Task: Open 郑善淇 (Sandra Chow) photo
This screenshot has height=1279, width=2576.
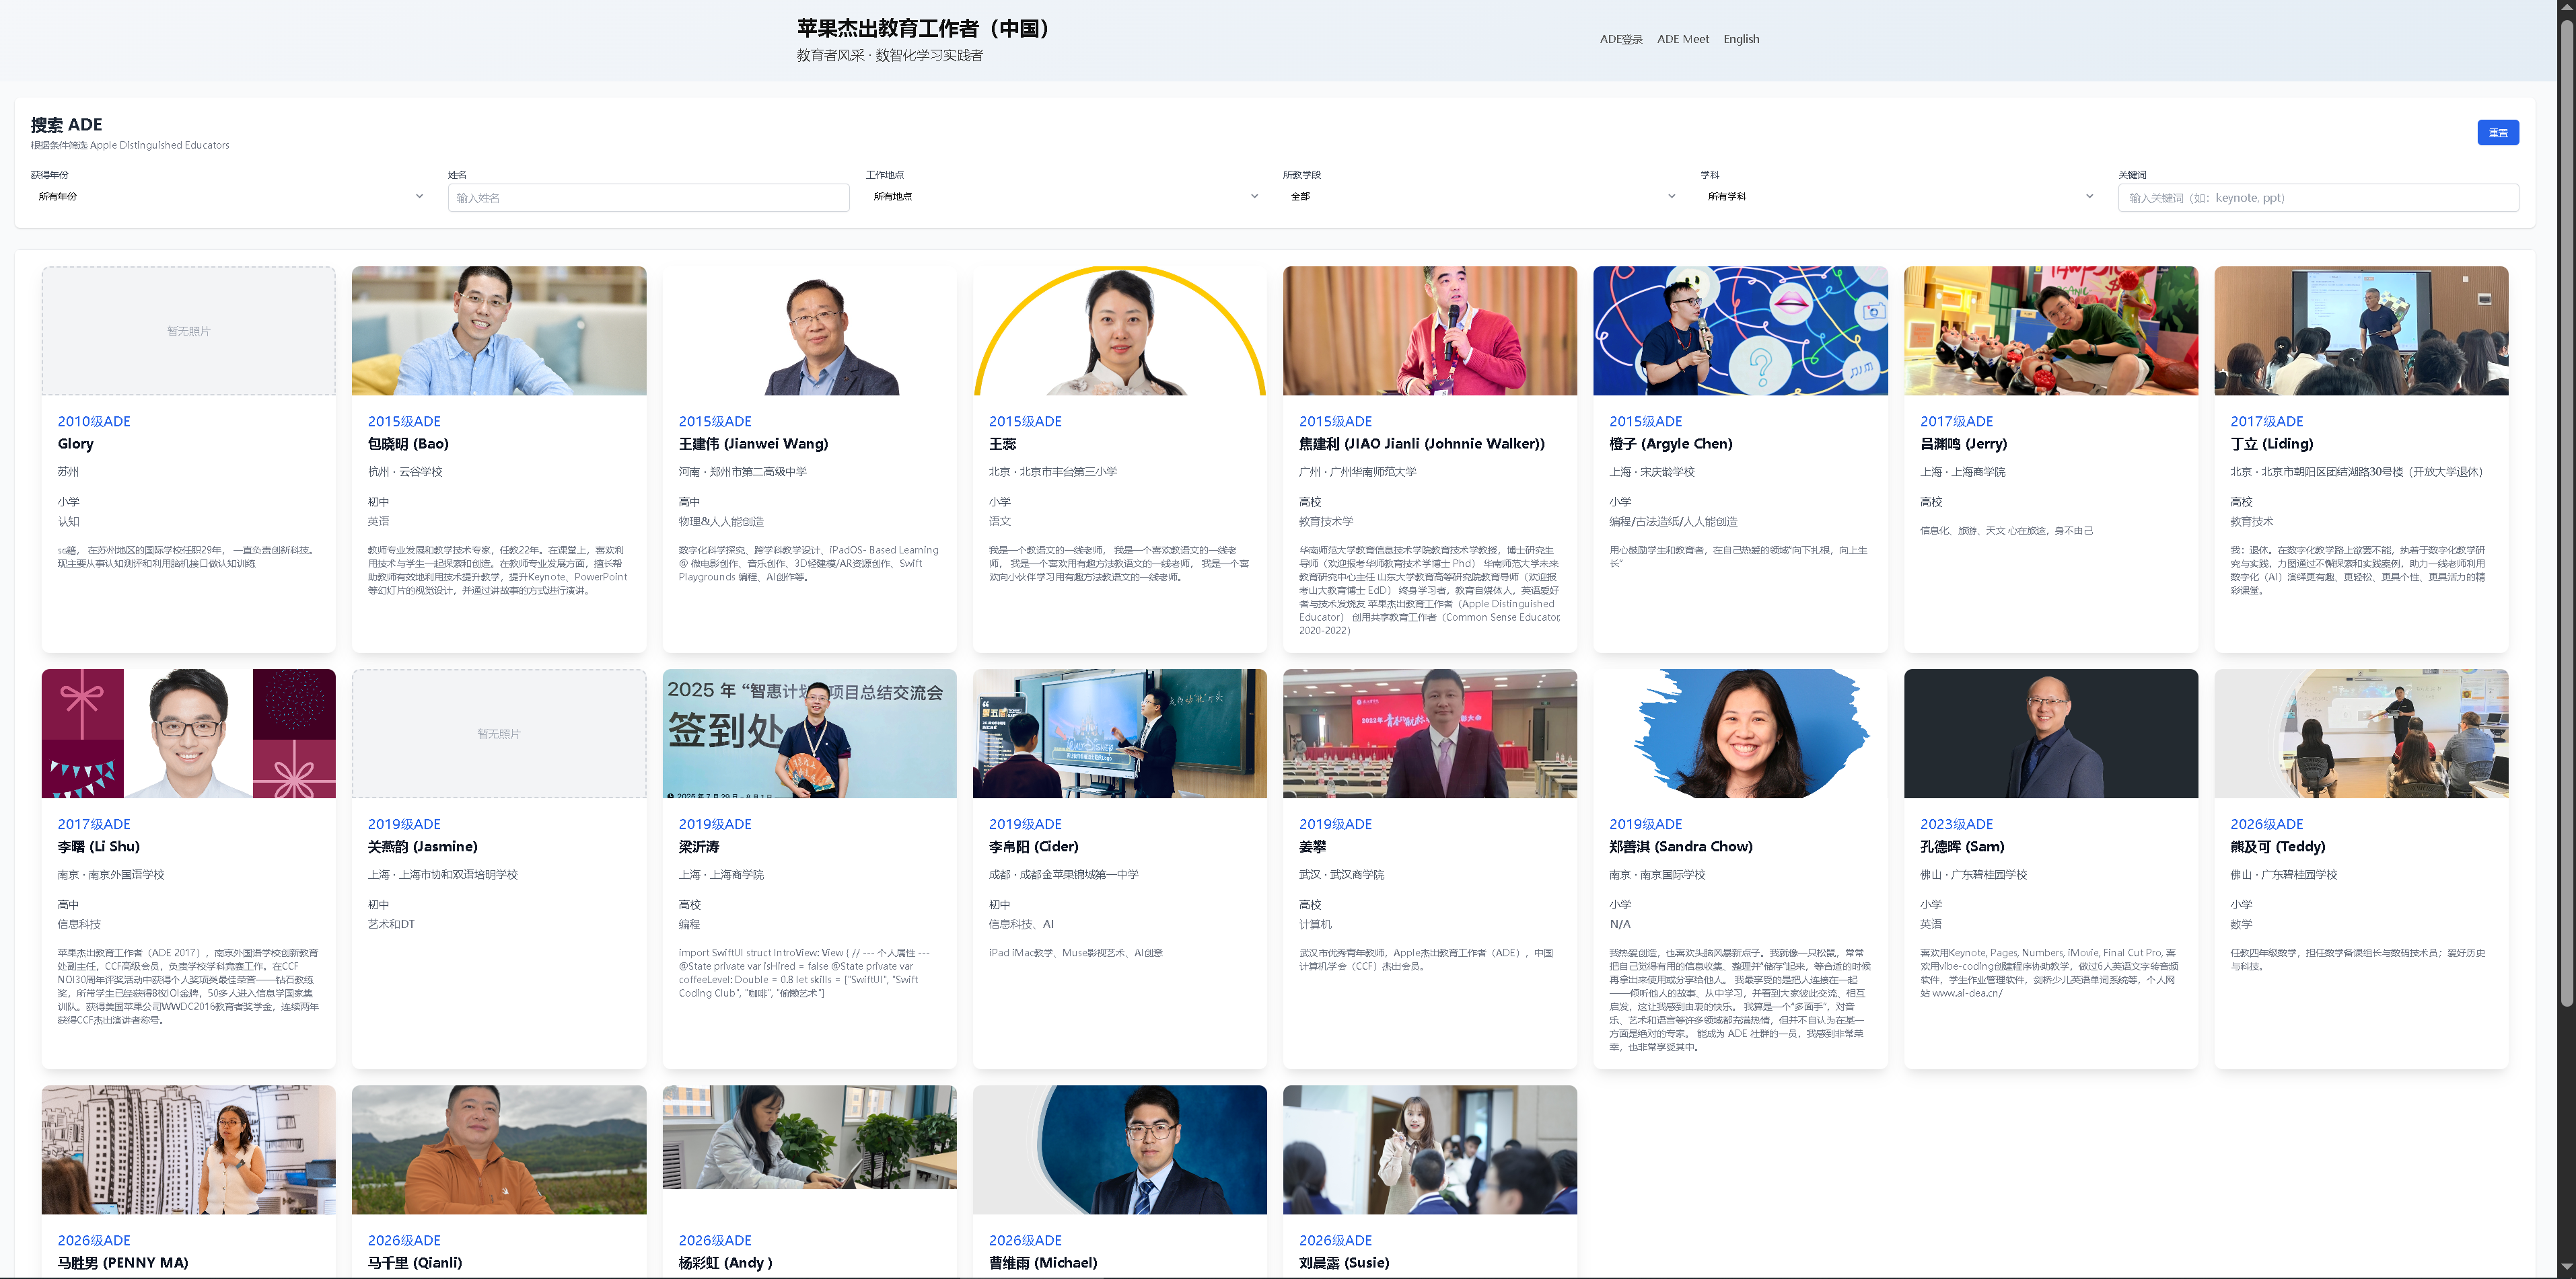Action: tap(1740, 734)
